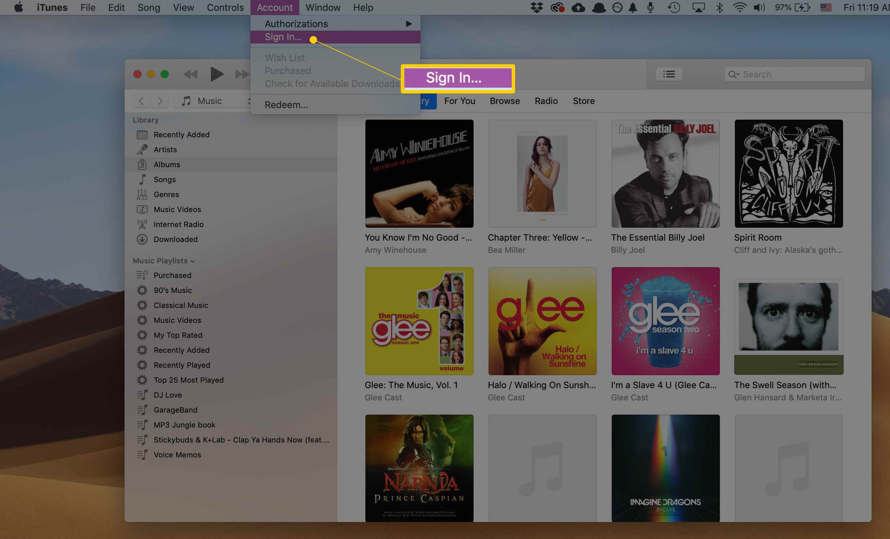
Task: Open Music Videos in the Library section
Action: (231, 209)
